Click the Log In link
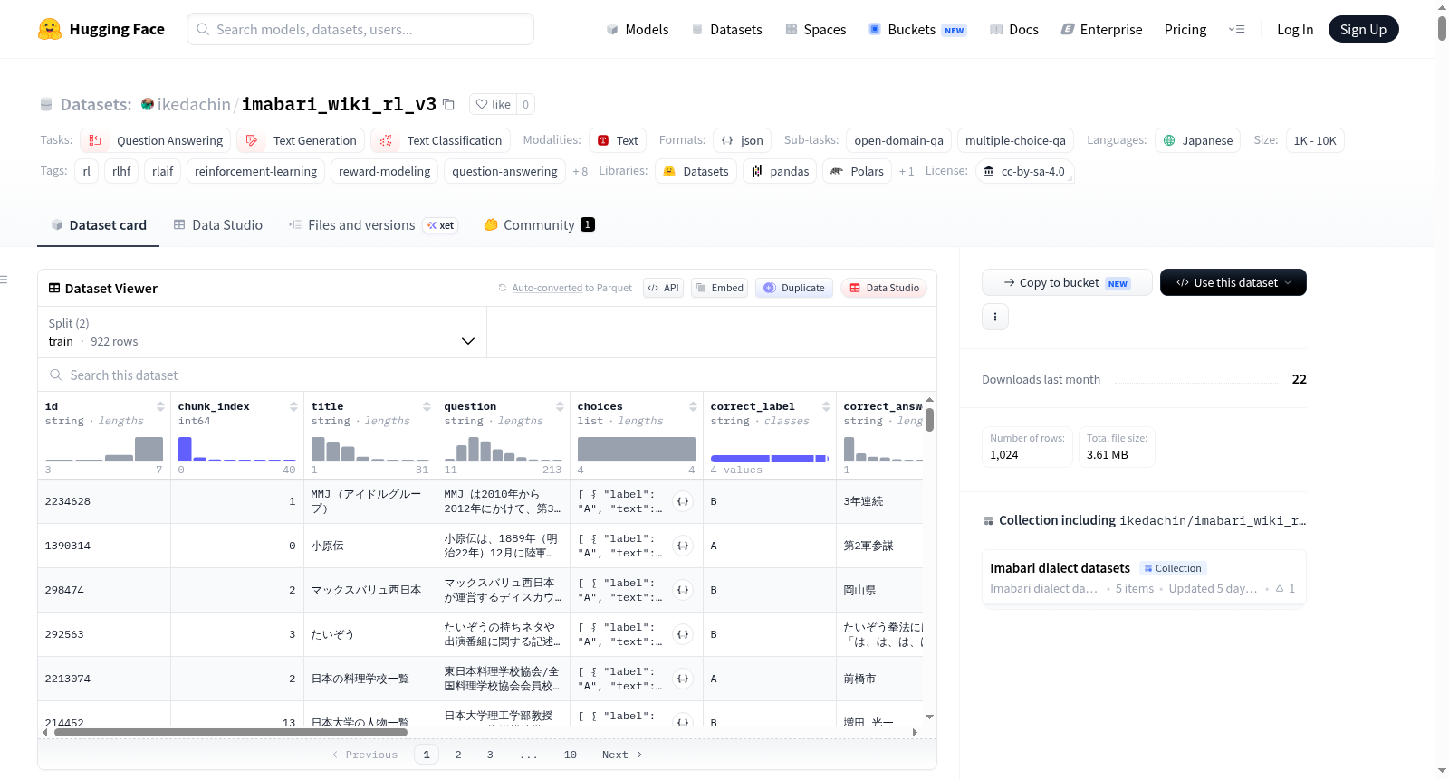Screen dimensions: 1449x779 pyautogui.click(x=1295, y=29)
